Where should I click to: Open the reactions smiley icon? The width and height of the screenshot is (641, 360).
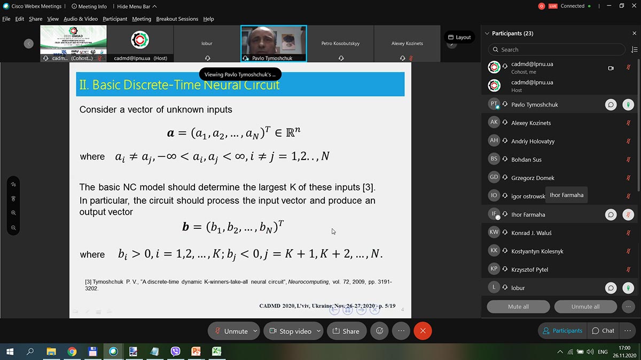point(380,331)
